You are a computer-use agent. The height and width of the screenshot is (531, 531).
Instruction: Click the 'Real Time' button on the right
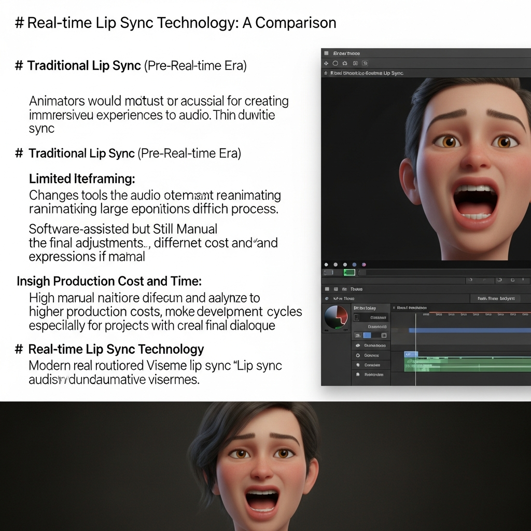(x=496, y=298)
